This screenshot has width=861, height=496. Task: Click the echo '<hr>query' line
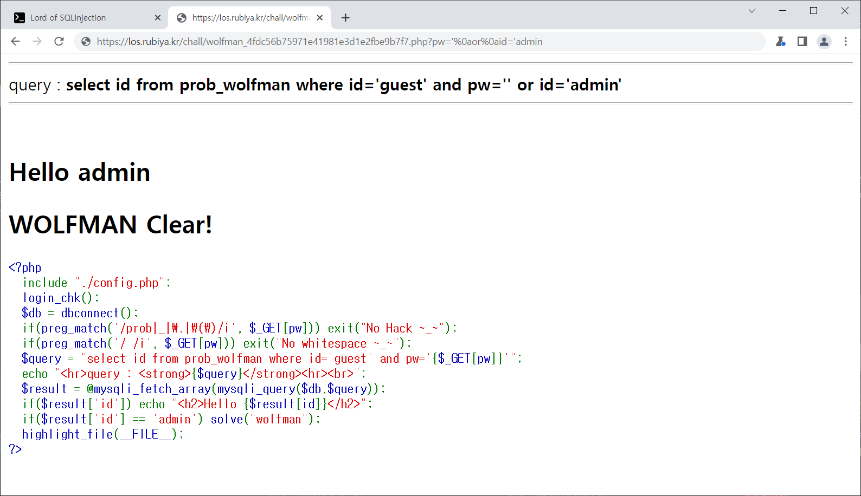click(194, 374)
